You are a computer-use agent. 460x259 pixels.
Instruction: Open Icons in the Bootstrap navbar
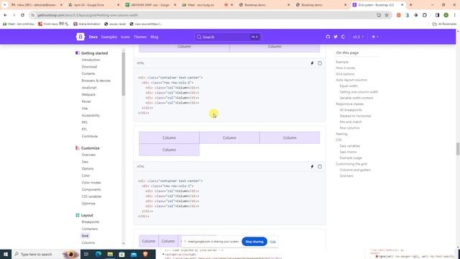[125, 37]
